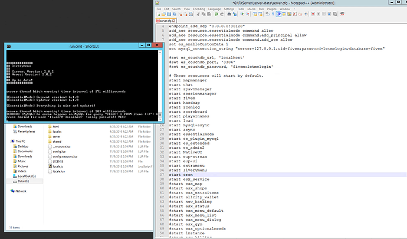407x239 pixels.
Task: Open the Window menu
Action: (x=285, y=9)
